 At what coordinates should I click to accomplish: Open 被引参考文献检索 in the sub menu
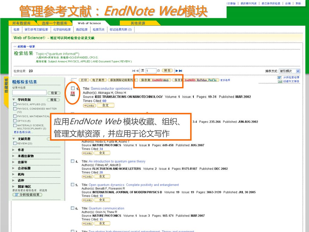click(x=36, y=30)
